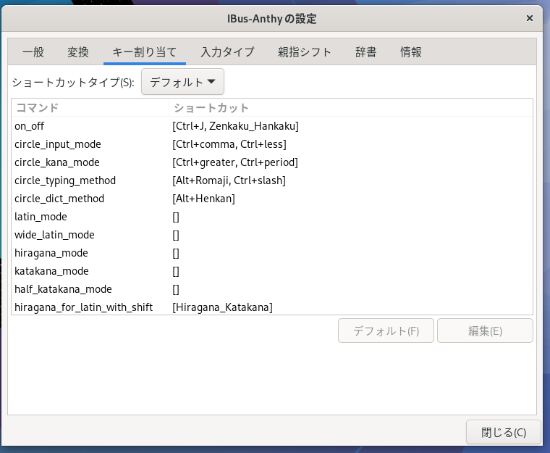Image resolution: width=550 pixels, height=453 pixels.
Task: Open the 情報 tab
Action: 411,52
